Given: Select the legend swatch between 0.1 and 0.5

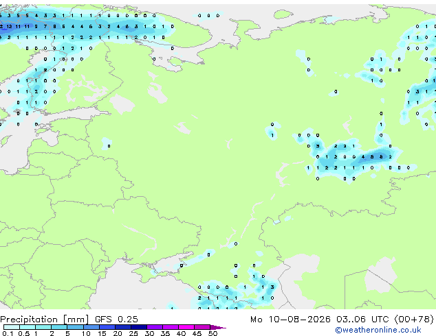Looking at the screenshot, I should pos(12,327).
